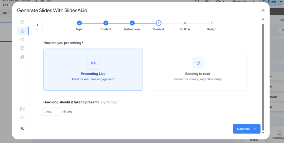
Task: Select the Sending to read option
Action: (197, 70)
